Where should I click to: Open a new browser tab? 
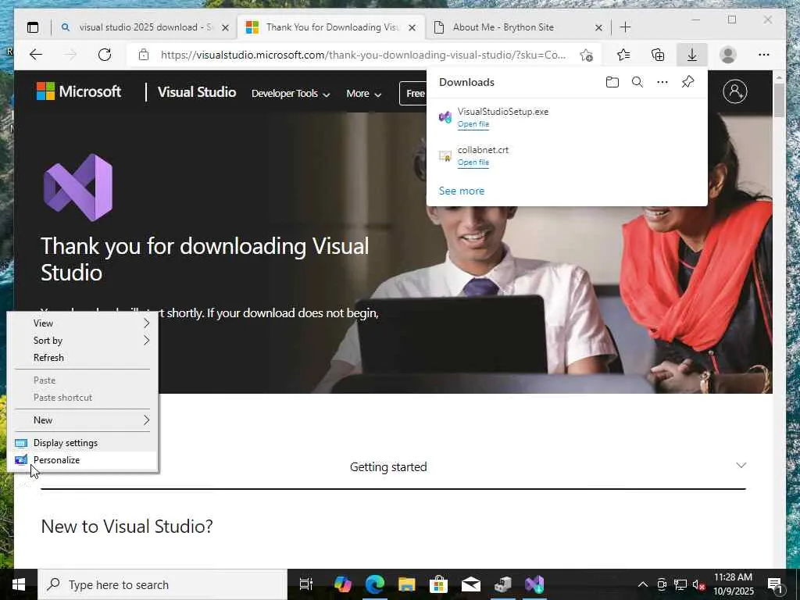click(626, 27)
